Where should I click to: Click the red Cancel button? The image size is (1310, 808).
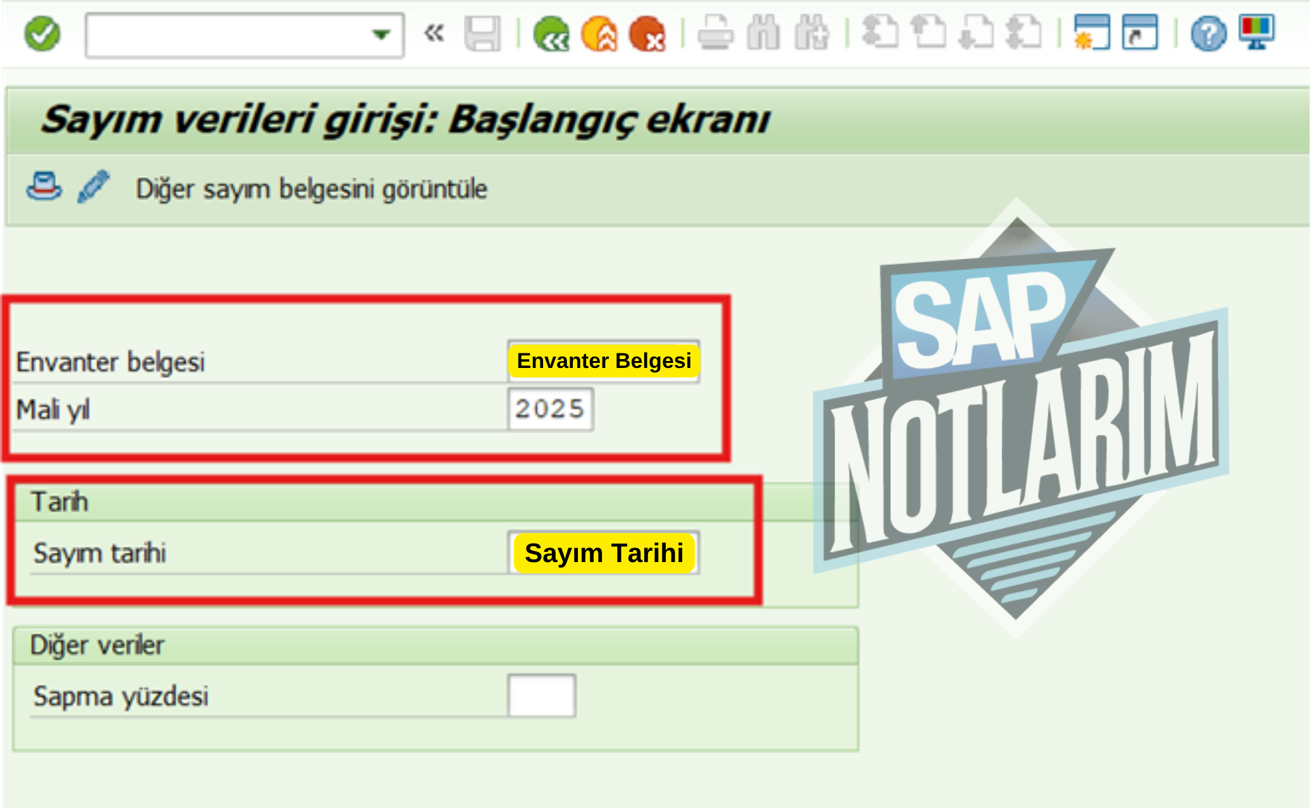(647, 34)
